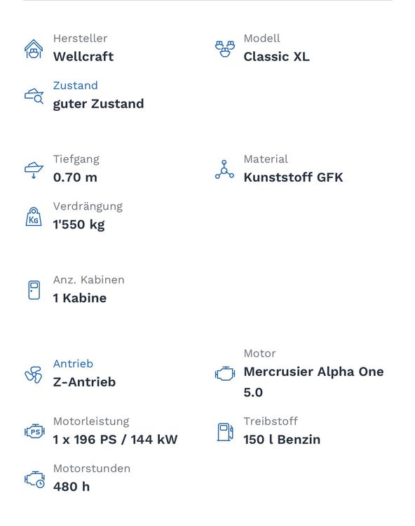The width and height of the screenshot is (415, 526).
Task: Click the Tiefgang draft icon
Action: [x=34, y=170]
